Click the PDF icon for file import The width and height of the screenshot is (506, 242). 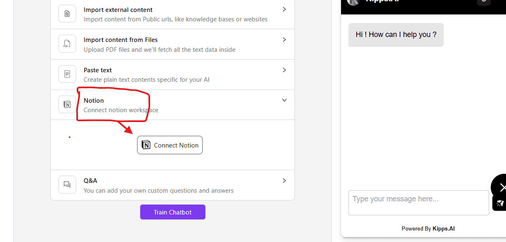tap(67, 44)
